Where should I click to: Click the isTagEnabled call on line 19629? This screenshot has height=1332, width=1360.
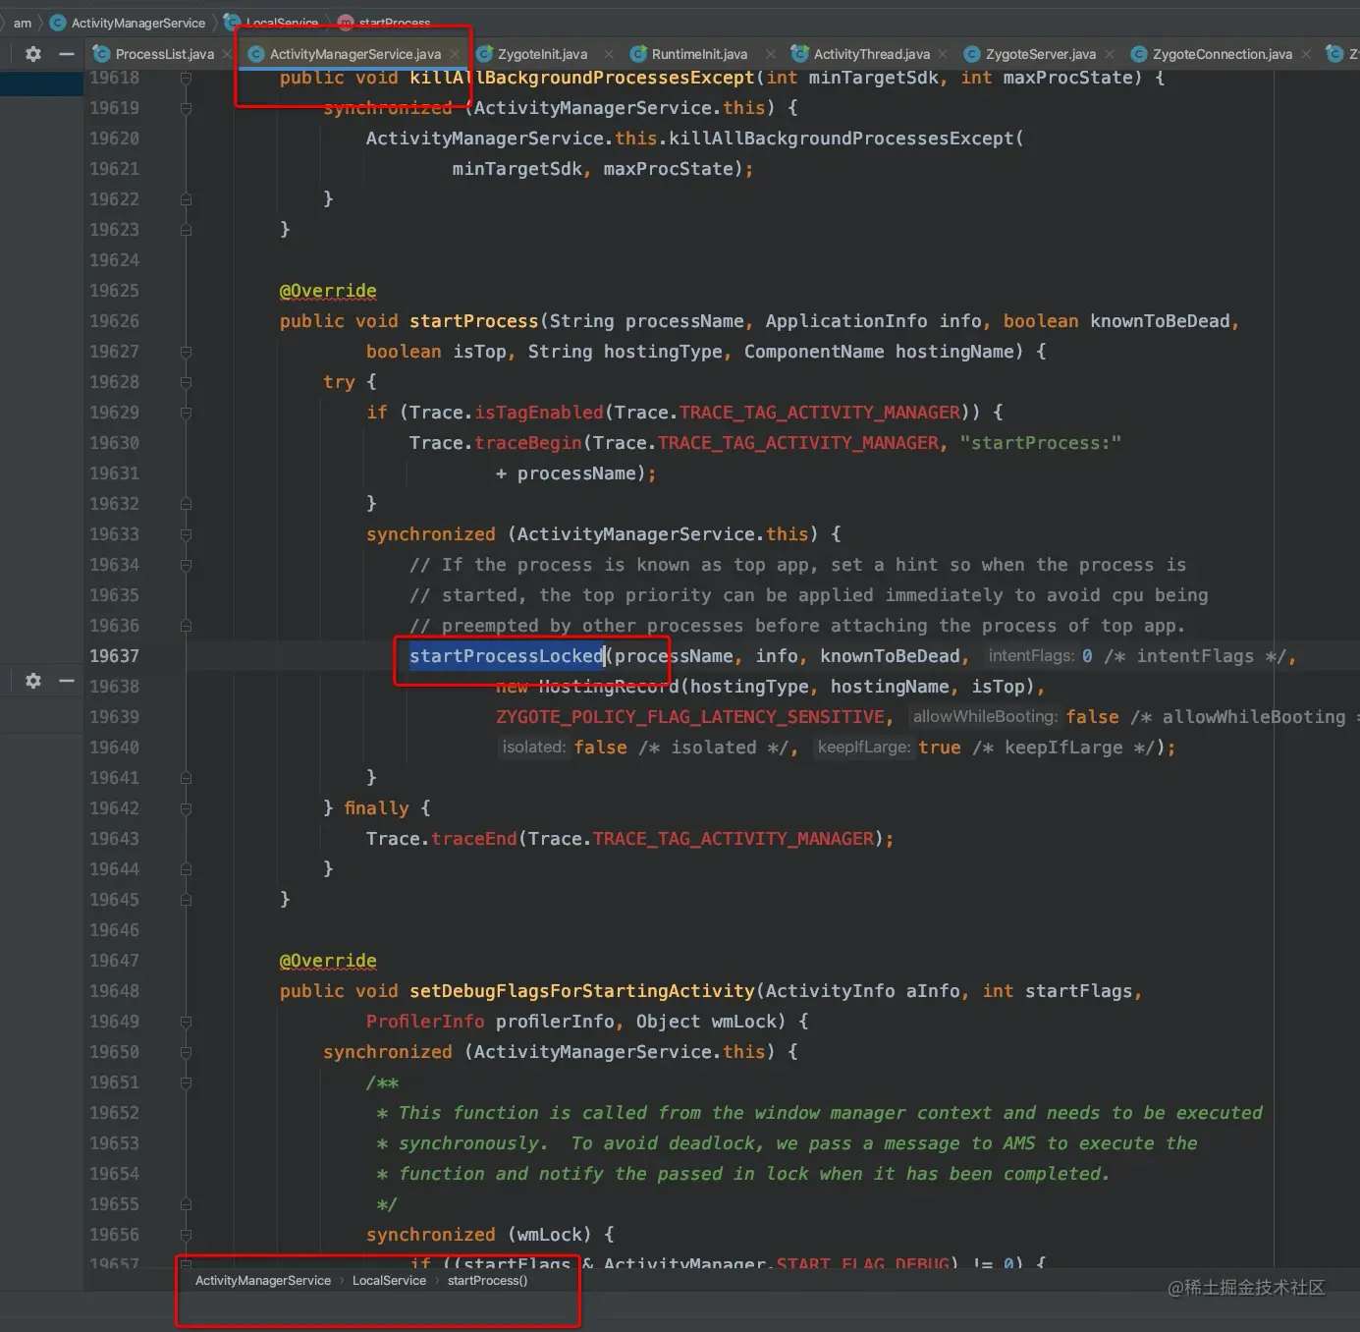tap(539, 413)
